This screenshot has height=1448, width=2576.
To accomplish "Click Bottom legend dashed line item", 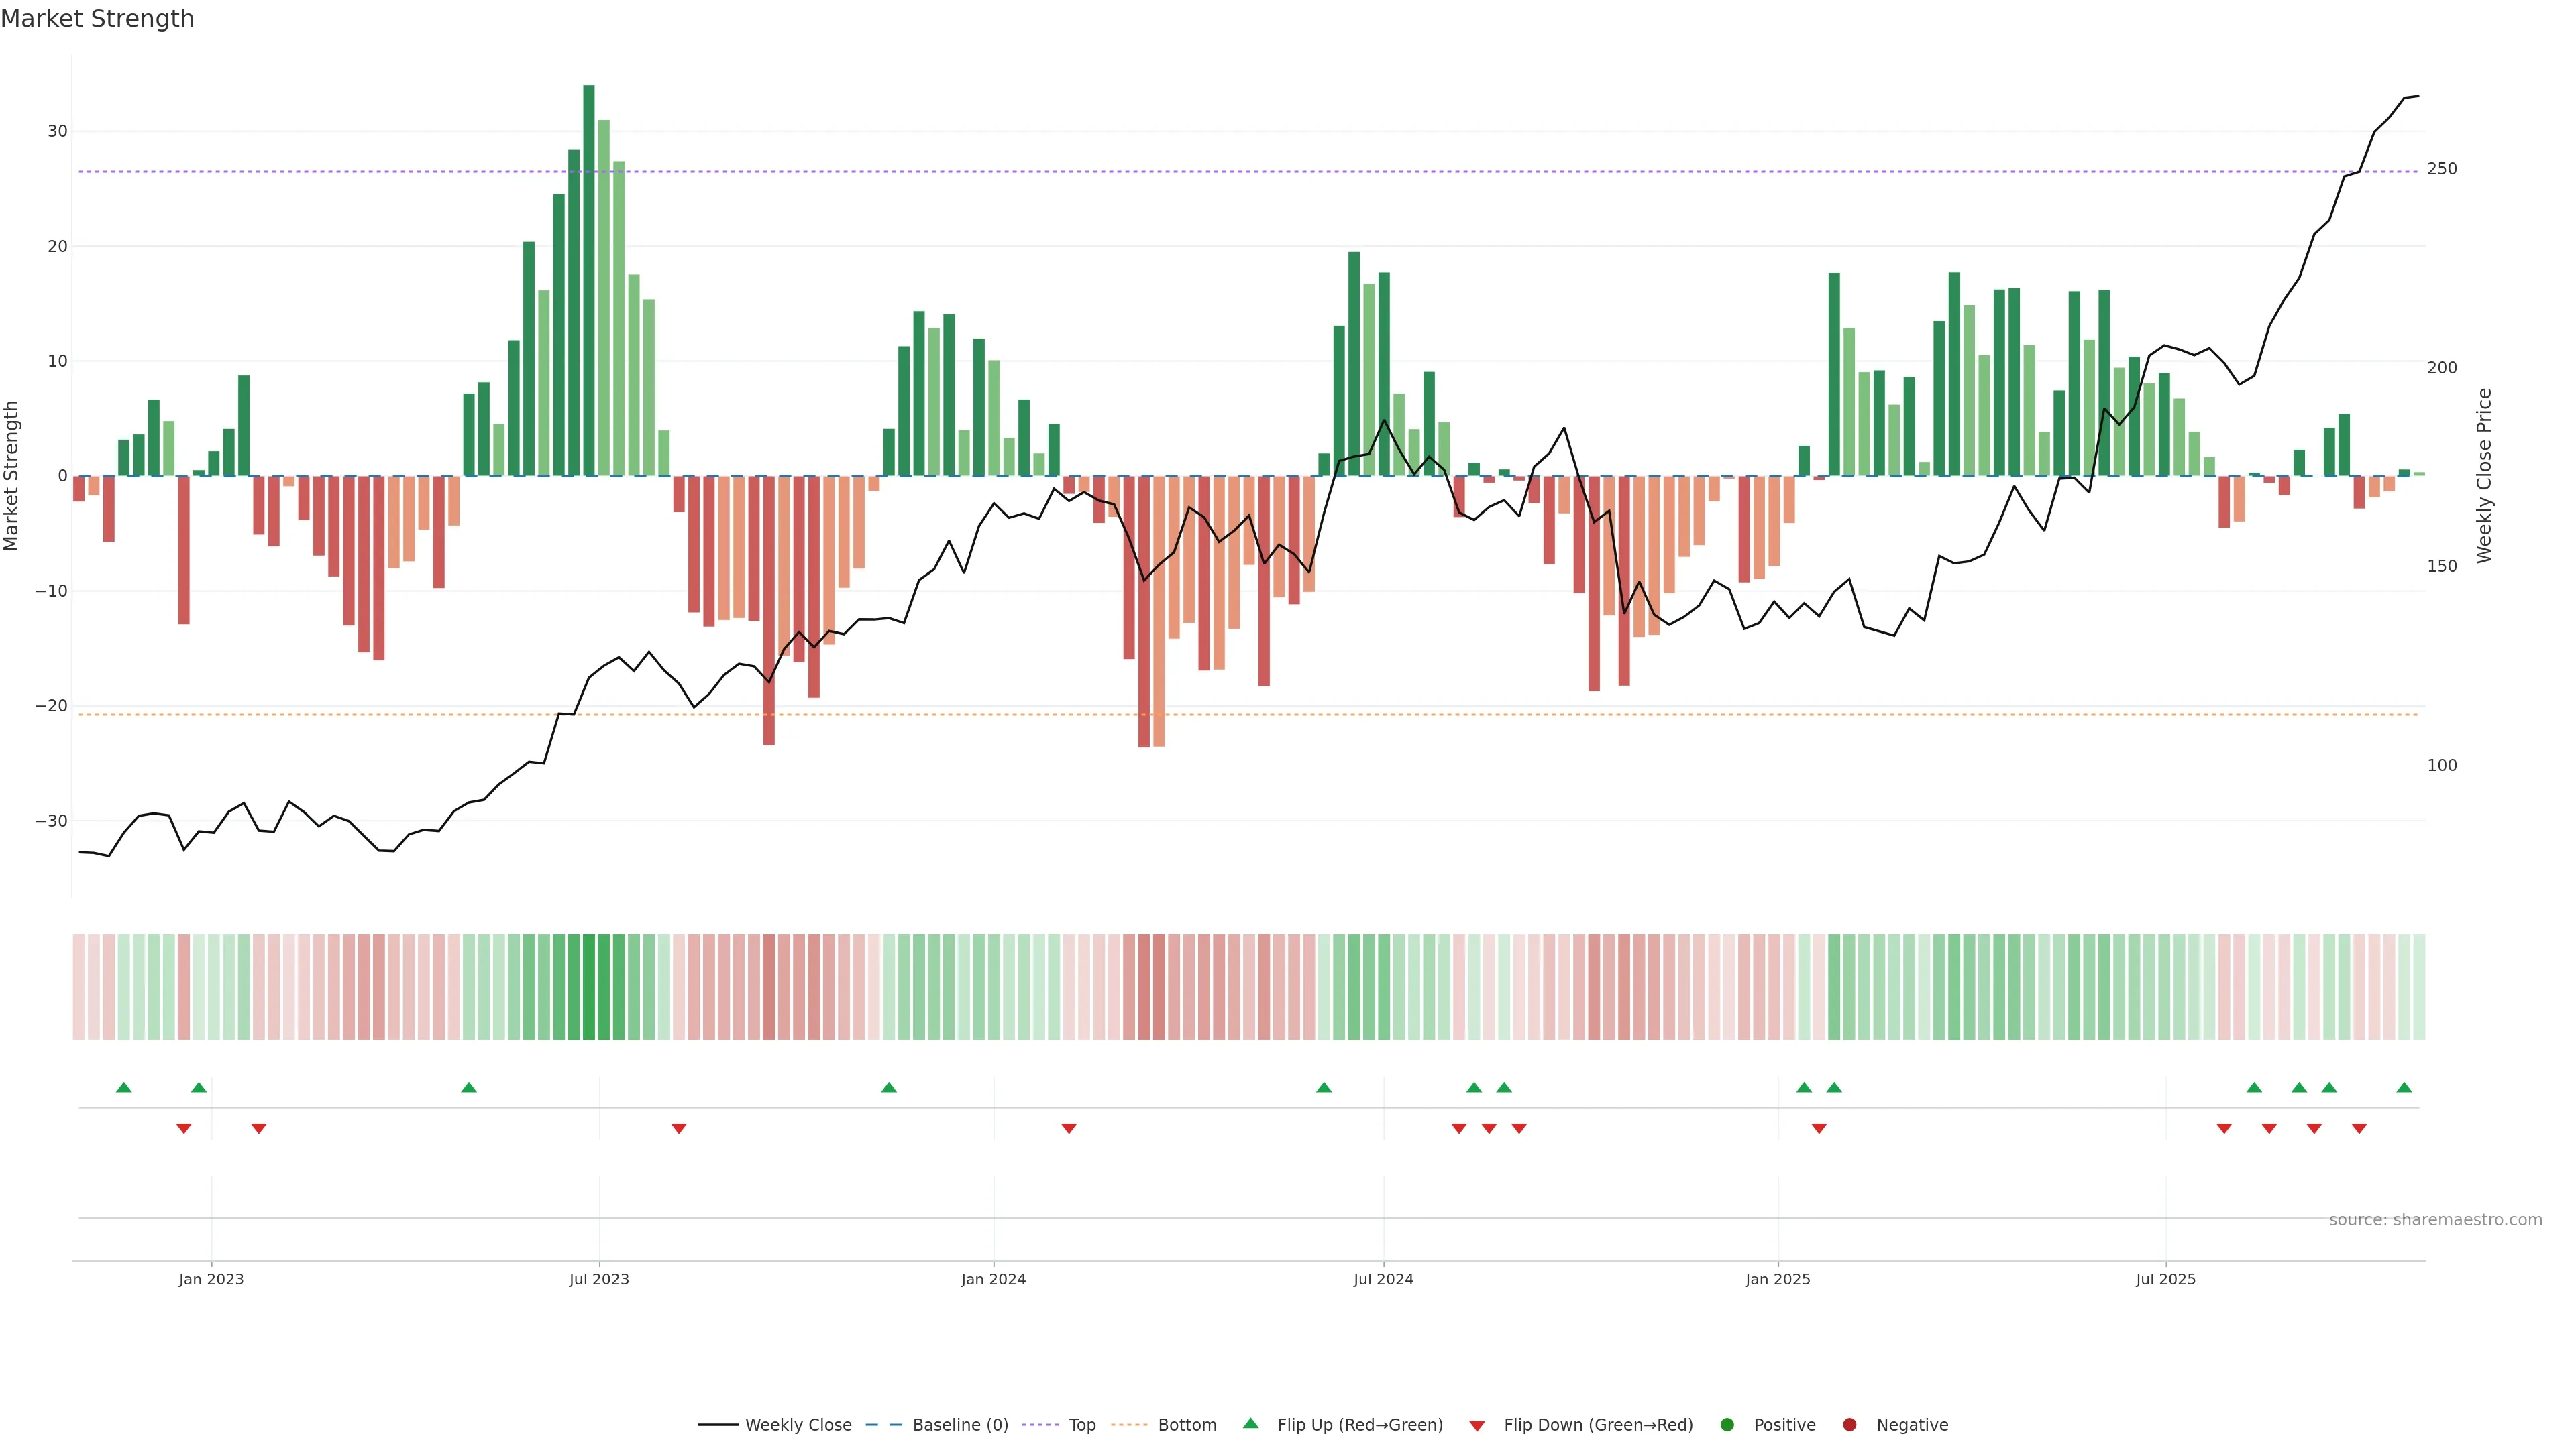I will [x=1129, y=1424].
